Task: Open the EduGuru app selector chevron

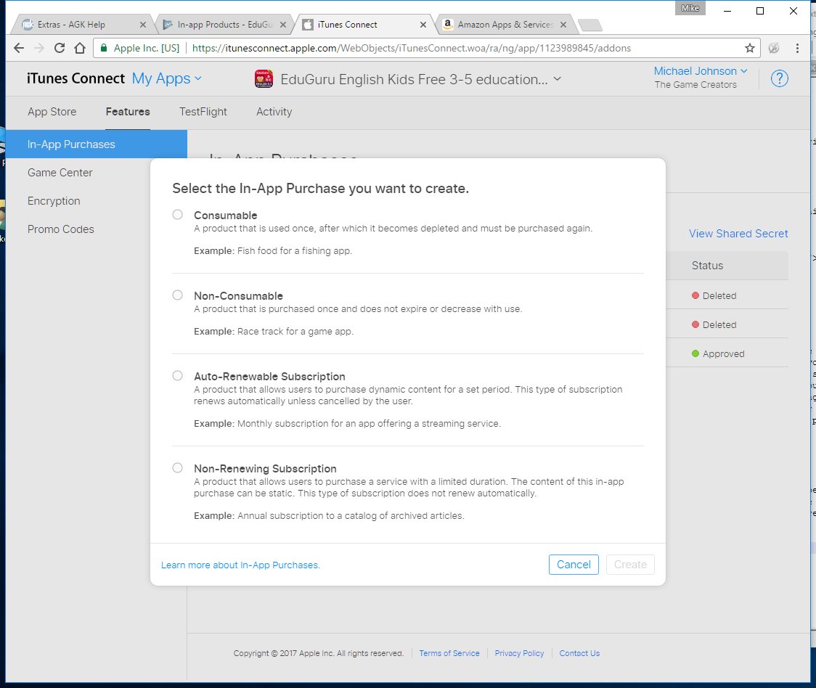Action: click(x=558, y=79)
